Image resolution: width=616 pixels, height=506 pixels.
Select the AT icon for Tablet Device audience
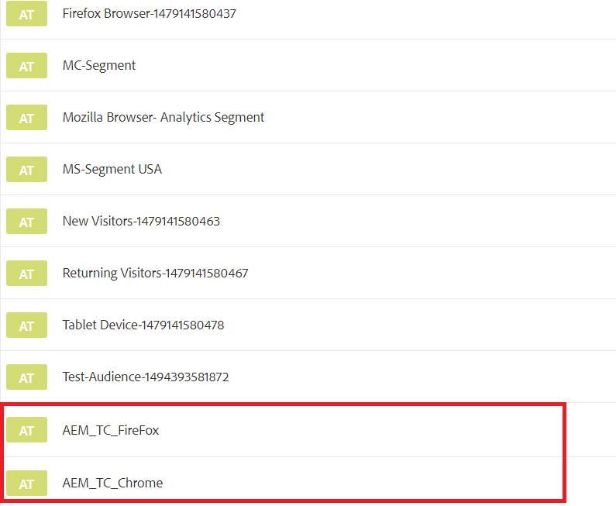point(26,325)
